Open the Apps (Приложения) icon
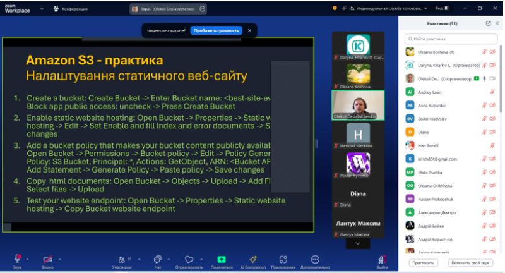The image size is (505, 273). (283, 259)
